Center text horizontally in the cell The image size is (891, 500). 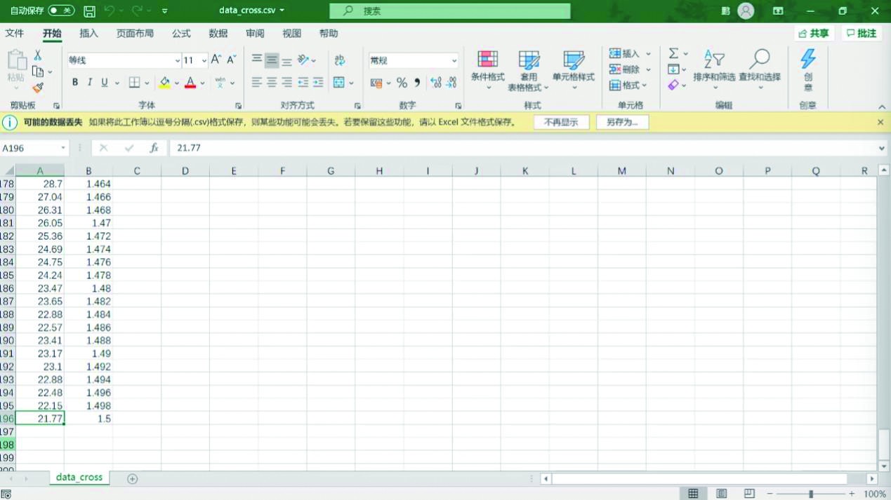(272, 83)
